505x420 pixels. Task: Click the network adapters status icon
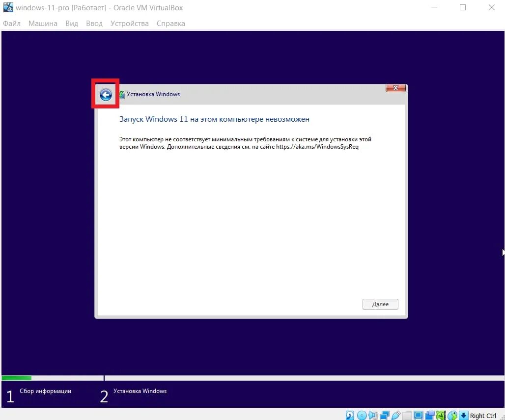(385, 415)
